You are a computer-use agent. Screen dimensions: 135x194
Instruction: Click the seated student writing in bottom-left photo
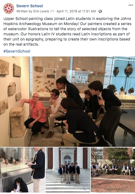pos(17,185)
